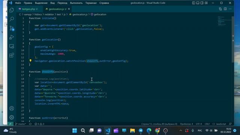
Task: Open Google Chrome from the taskbar
Action: click(x=157, y=130)
